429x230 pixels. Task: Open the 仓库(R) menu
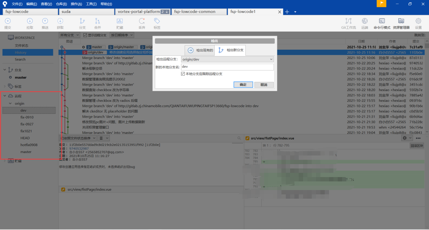coord(61,4)
